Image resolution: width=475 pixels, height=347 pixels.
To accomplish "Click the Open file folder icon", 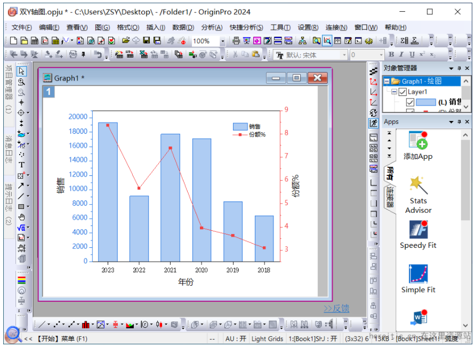I will point(126,41).
